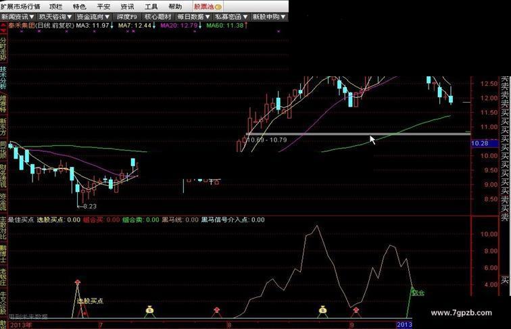Click the red arrow signal near month 8
The width and height of the screenshot is (511, 329).
tap(217, 309)
